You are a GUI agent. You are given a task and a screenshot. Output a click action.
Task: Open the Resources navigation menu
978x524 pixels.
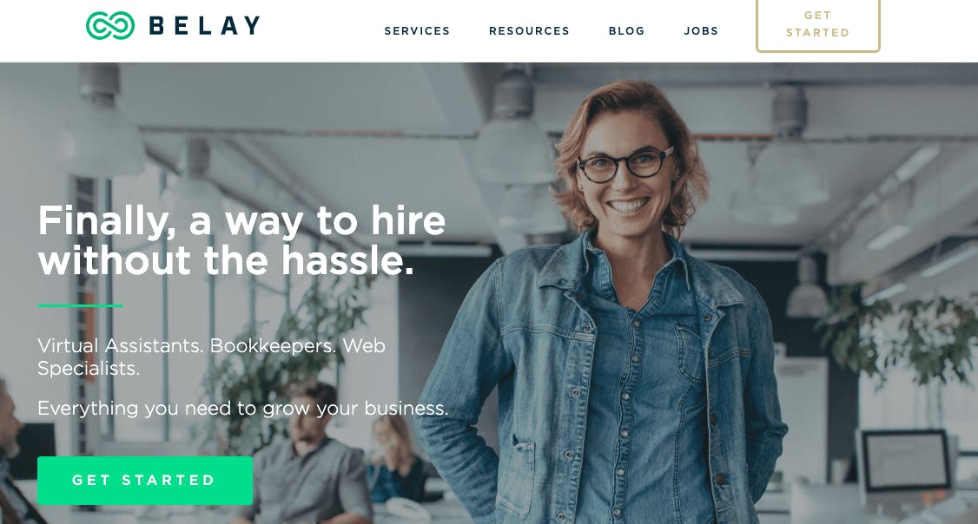pos(529,31)
